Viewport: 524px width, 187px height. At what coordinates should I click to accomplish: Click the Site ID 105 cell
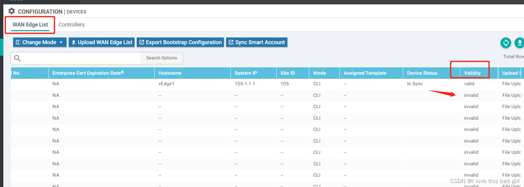(285, 84)
